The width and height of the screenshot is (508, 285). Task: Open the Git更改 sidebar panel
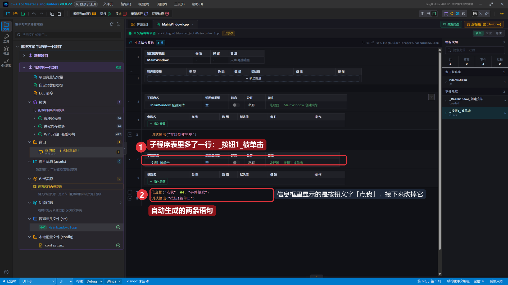6,63
